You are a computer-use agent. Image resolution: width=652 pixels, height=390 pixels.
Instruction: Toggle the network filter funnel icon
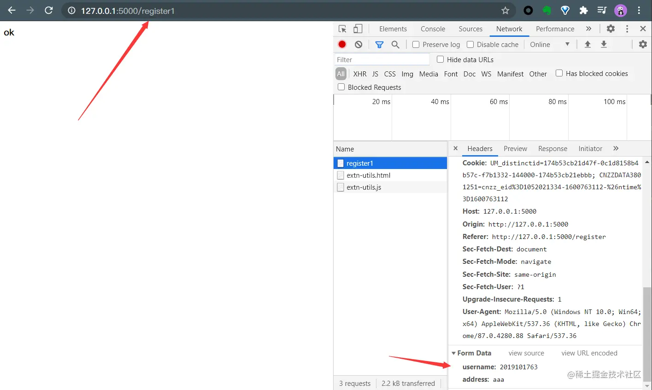(379, 45)
